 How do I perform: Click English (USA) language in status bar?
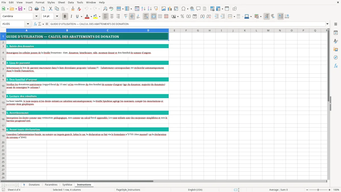click(x=195, y=190)
